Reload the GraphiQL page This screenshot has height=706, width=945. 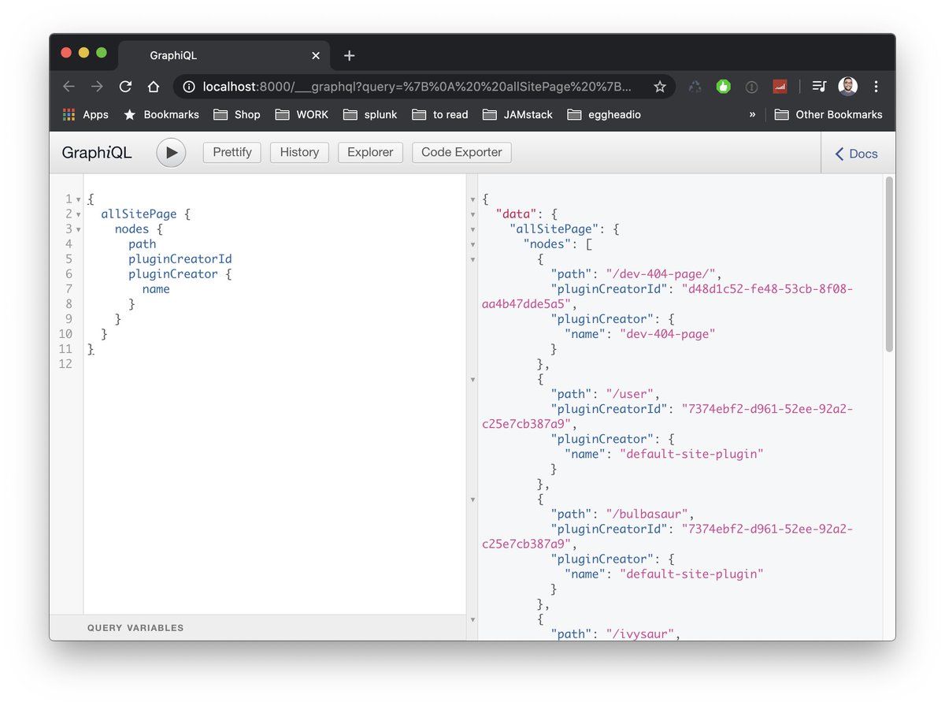point(125,87)
